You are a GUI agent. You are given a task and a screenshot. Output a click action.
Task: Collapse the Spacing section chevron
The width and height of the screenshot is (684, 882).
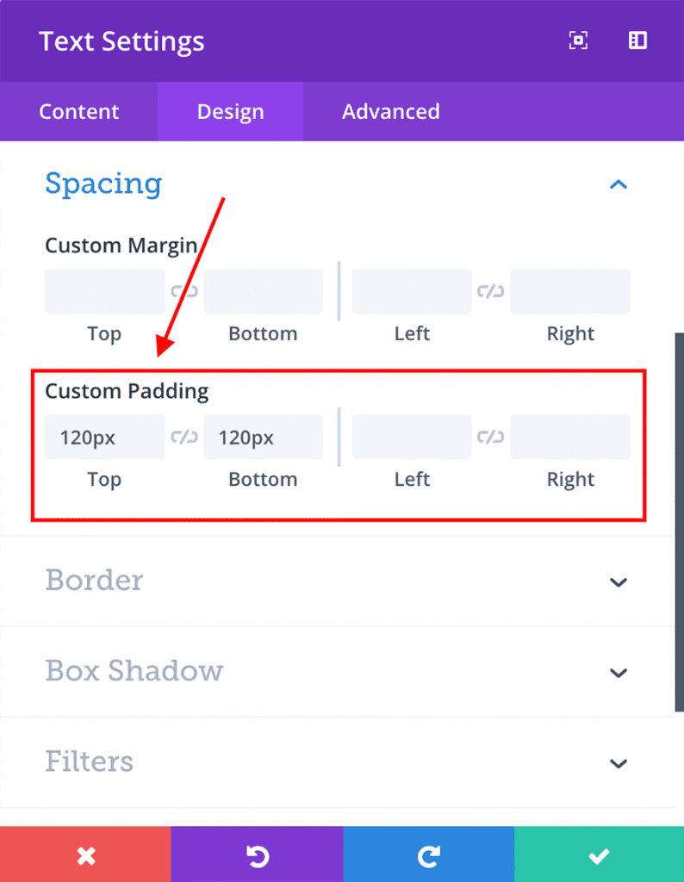[618, 184]
